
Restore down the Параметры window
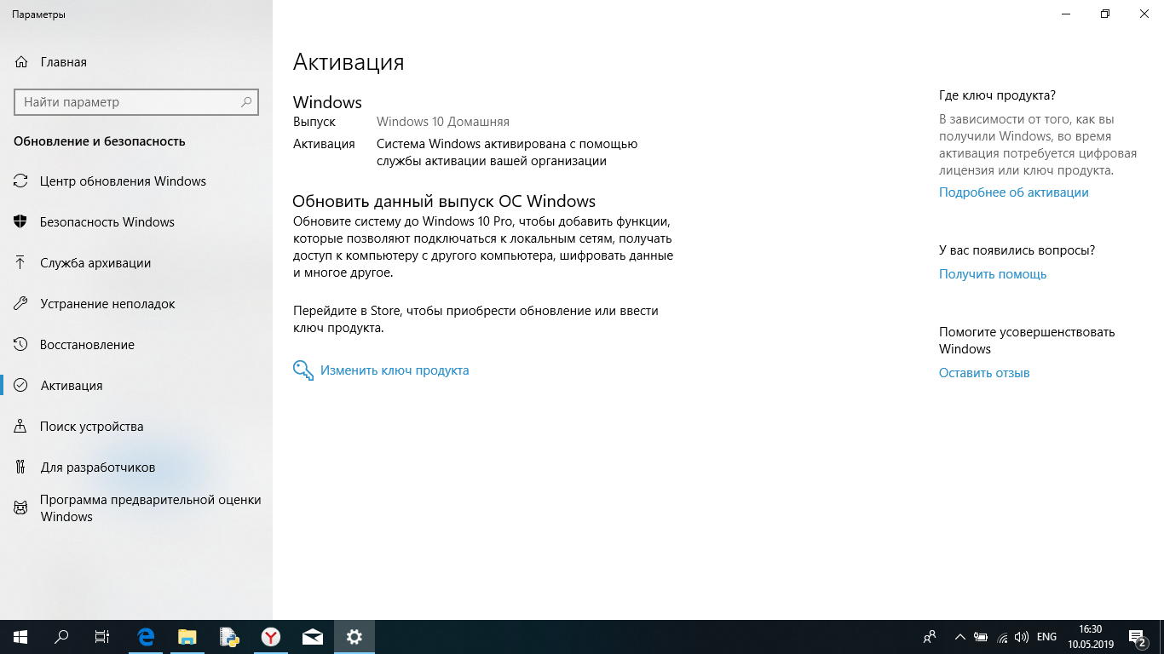1105,14
